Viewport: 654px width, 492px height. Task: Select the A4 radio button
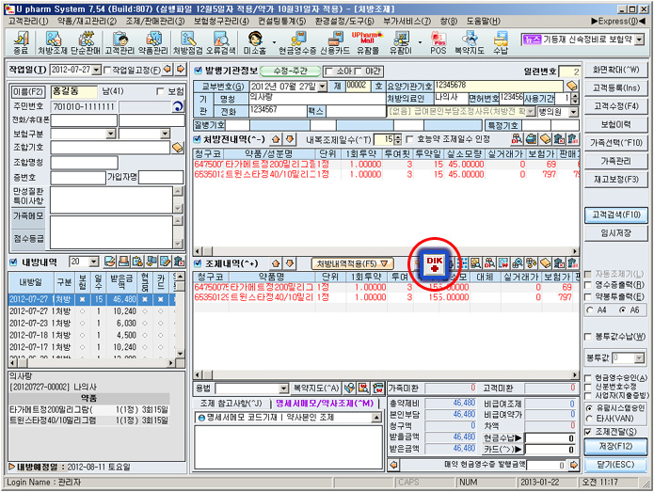[590, 310]
